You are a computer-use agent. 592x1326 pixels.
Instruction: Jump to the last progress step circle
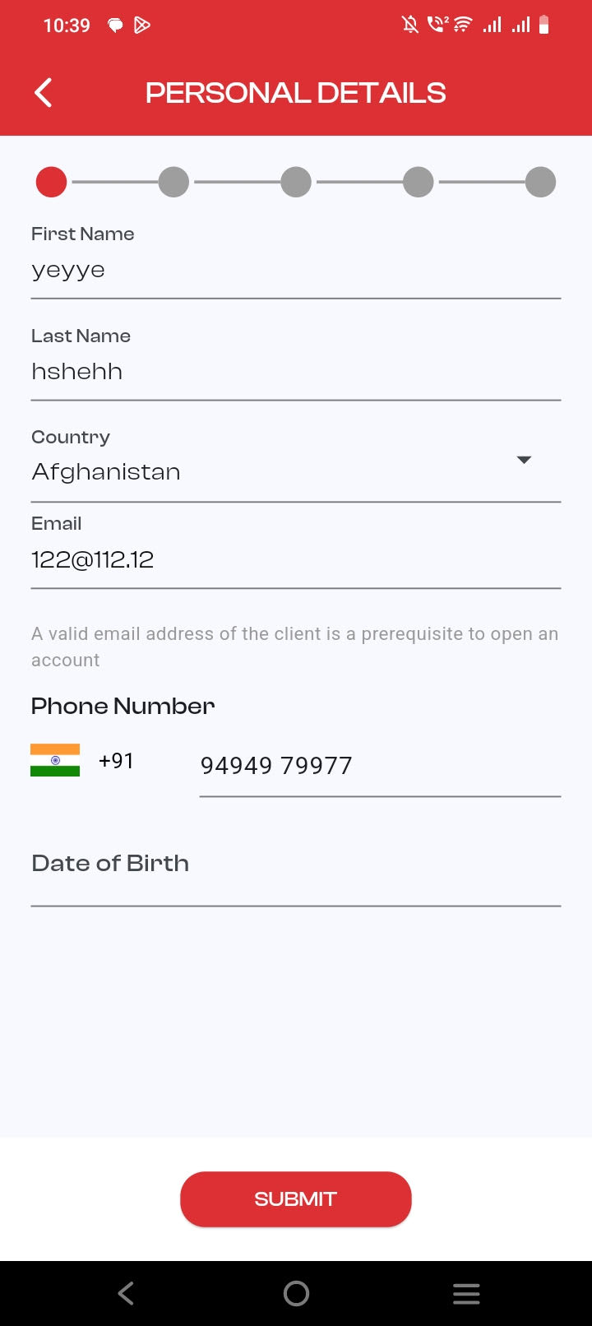(540, 182)
